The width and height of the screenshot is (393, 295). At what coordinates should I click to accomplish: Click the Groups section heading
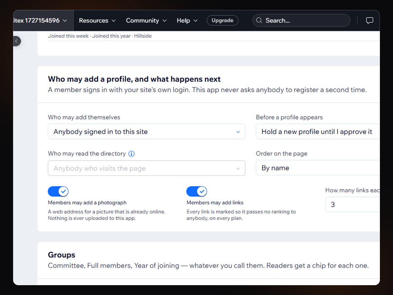click(62, 255)
